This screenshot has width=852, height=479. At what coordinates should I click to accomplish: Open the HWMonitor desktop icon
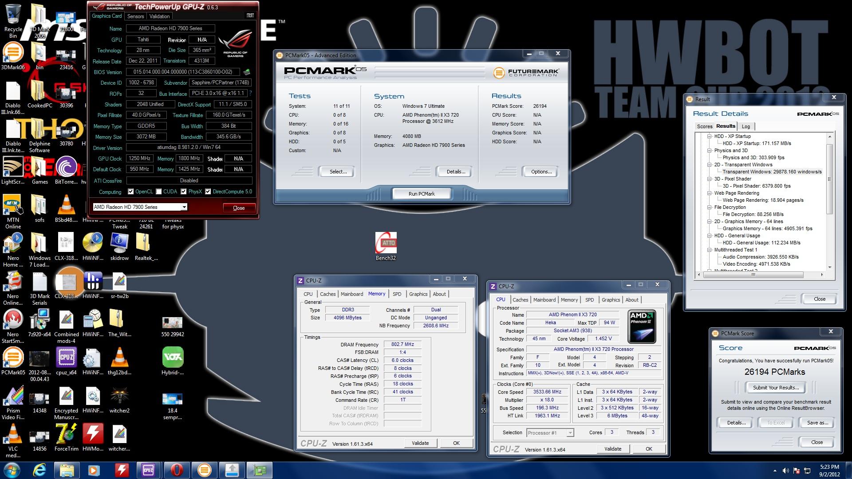[93, 438]
